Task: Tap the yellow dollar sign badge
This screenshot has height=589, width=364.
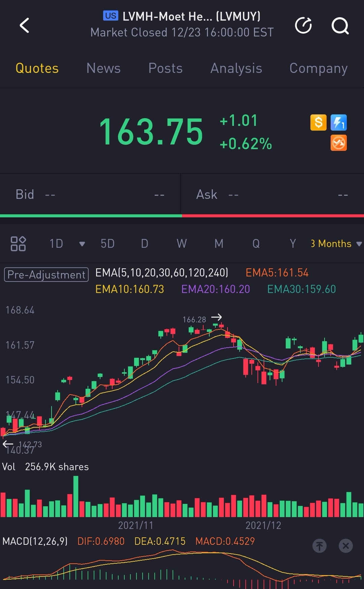Action: tap(318, 123)
